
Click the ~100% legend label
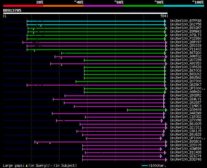pos(198,2)
